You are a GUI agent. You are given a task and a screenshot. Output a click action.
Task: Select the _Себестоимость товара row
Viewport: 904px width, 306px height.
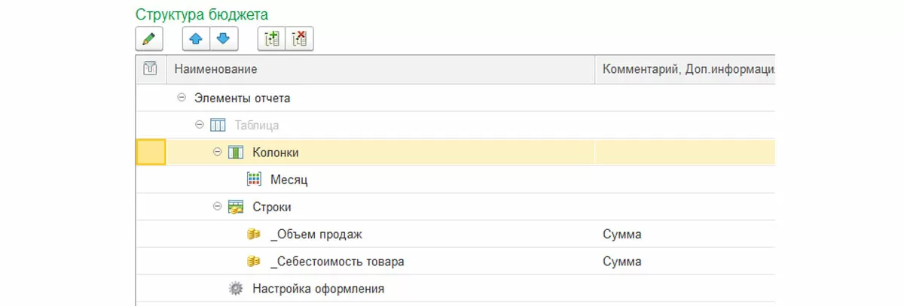(337, 262)
